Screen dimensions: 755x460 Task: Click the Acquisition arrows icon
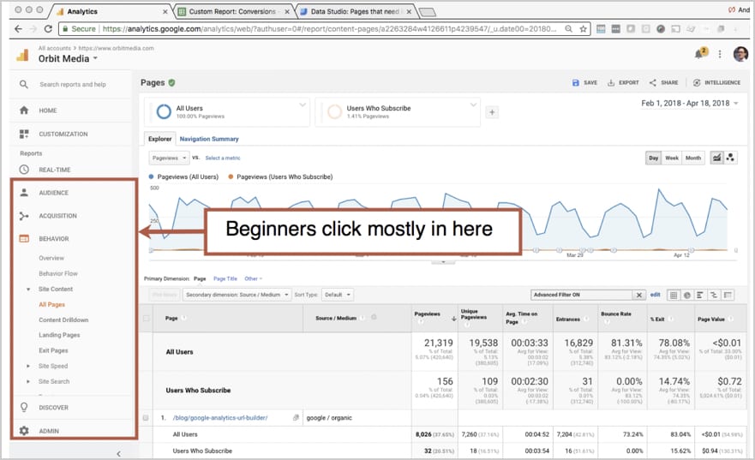(x=24, y=216)
